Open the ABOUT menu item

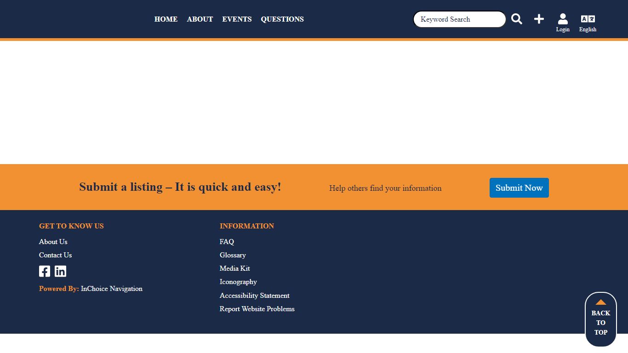(200, 19)
